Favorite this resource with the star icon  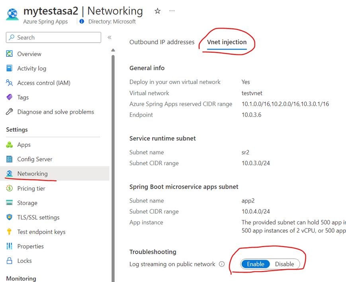(x=157, y=11)
